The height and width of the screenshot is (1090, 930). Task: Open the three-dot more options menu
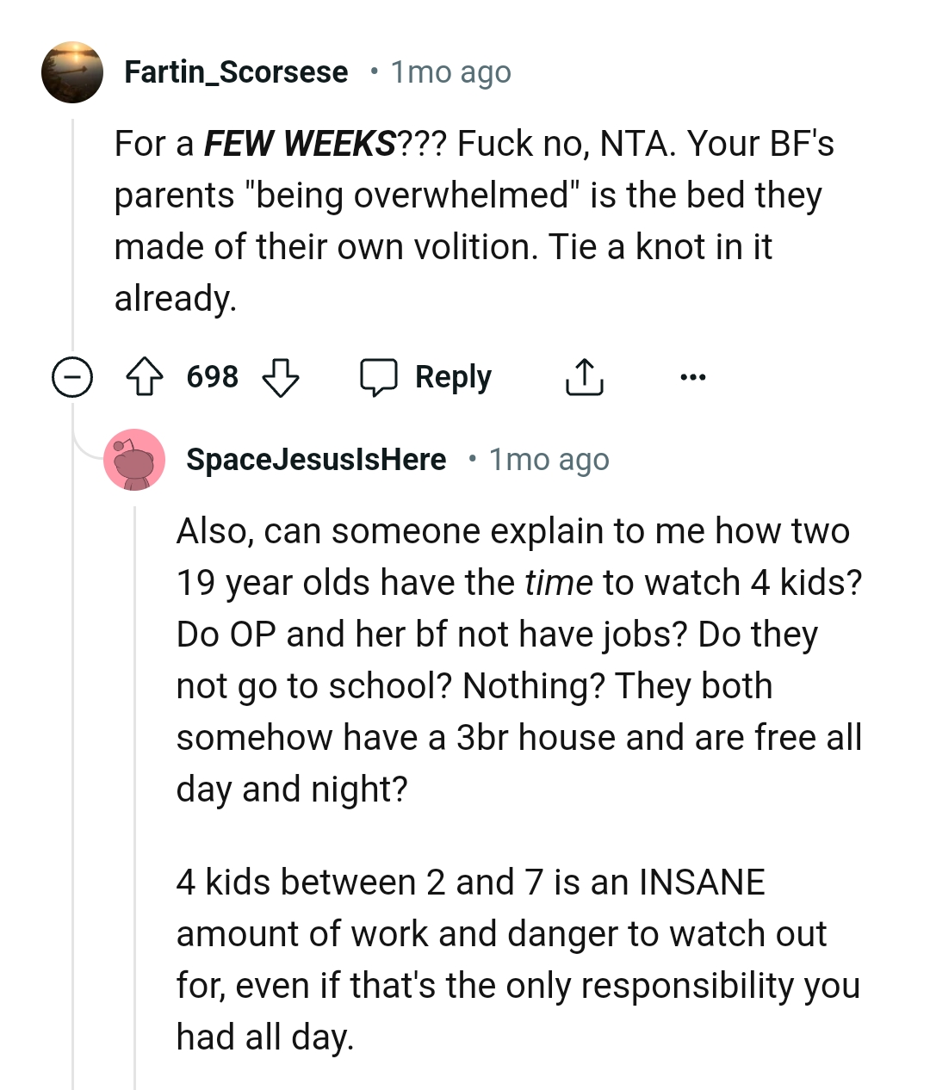point(692,377)
